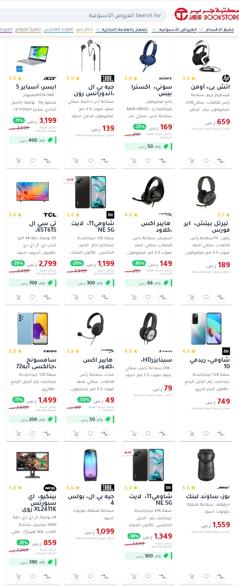Open the حصرياً للموقع exclusive offers link

[x=28, y=29]
